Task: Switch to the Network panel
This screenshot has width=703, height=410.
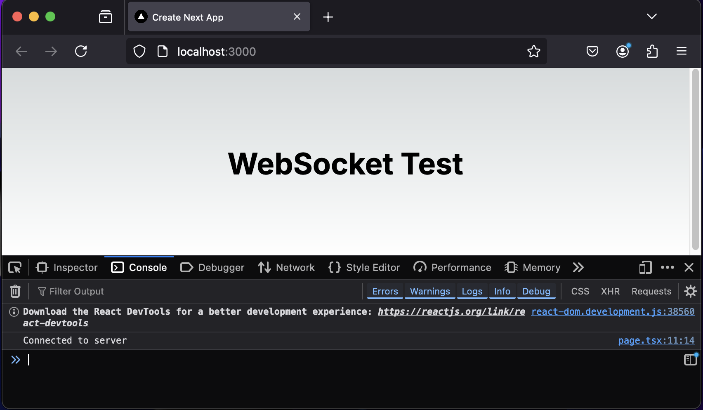Action: pyautogui.click(x=286, y=267)
